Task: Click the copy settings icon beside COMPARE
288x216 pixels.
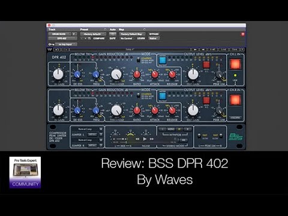Action: (89, 38)
